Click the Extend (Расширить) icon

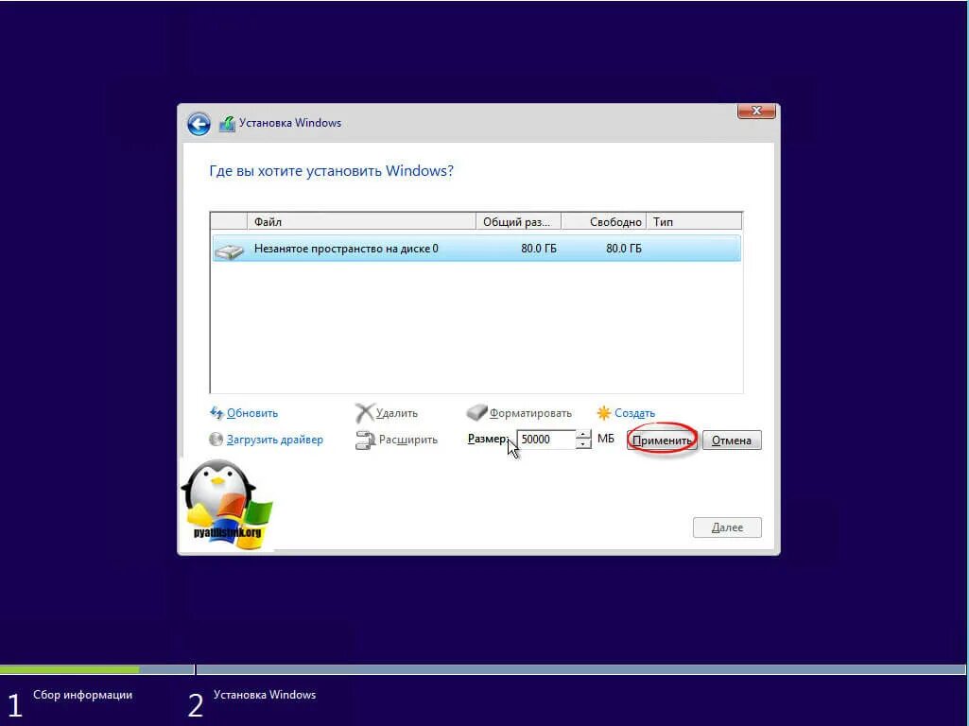point(365,440)
